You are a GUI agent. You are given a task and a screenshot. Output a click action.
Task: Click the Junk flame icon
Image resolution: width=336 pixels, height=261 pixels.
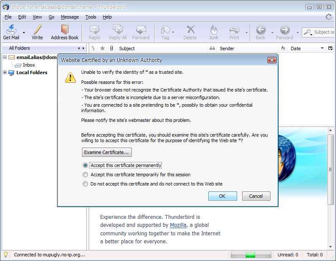click(x=214, y=30)
